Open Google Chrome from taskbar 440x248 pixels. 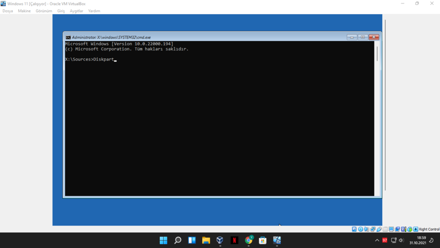pyautogui.click(x=249, y=240)
